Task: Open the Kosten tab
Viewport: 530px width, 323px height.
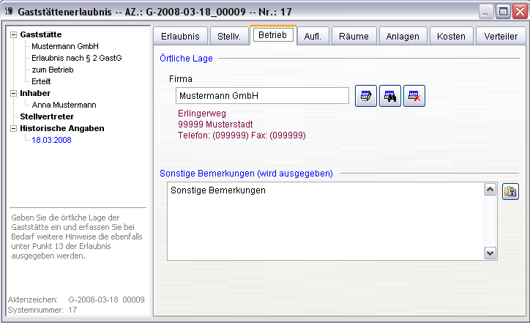Action: (451, 36)
